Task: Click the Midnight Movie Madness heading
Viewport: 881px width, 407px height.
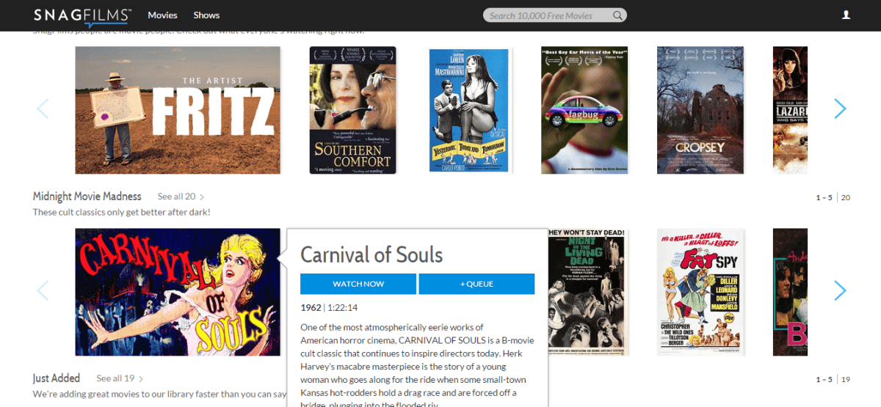Action: (87, 197)
